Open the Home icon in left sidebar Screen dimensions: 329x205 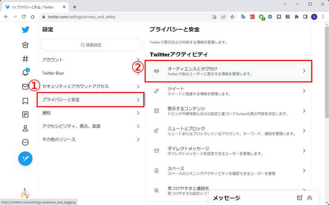25,45
